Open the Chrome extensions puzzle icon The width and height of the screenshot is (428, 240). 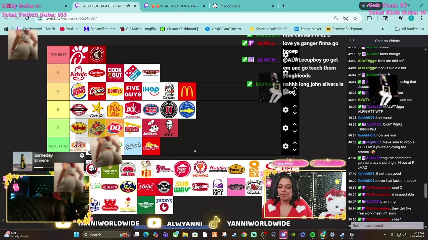click(369, 18)
